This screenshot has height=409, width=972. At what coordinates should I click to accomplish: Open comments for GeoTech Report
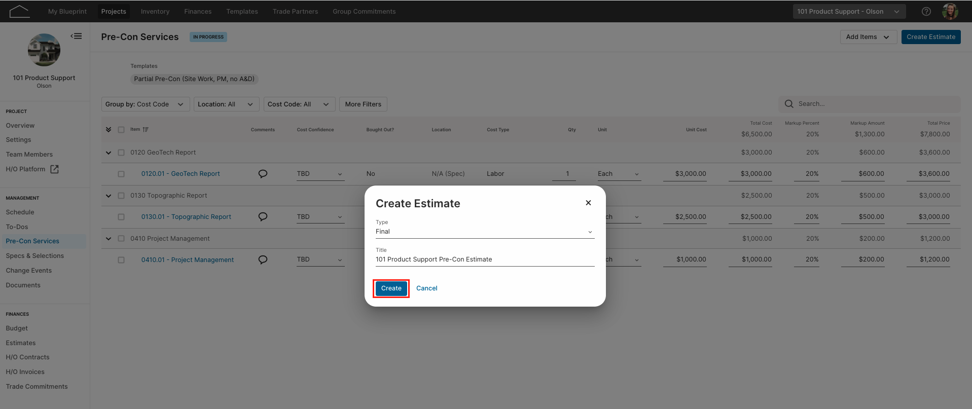point(263,174)
